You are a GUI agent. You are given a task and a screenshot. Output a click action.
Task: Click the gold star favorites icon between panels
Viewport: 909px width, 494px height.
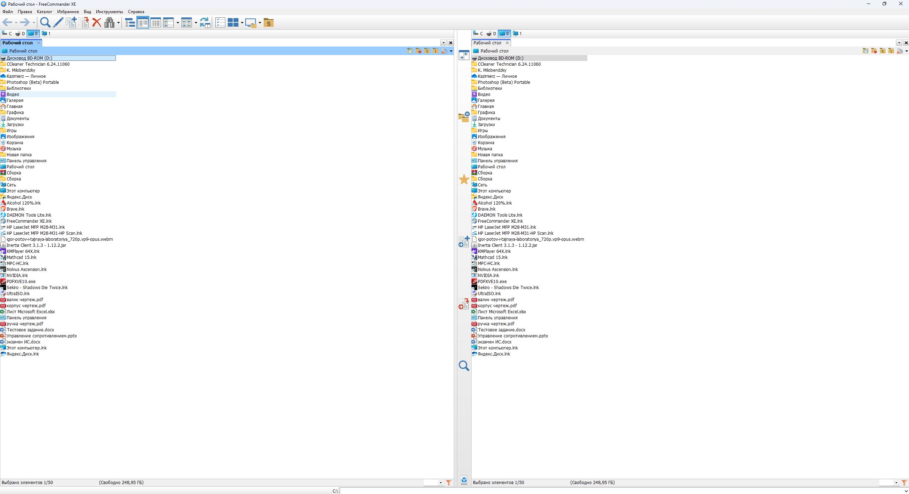(464, 180)
